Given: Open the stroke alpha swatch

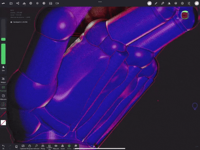Looking at the screenshot, I should coord(3,122).
